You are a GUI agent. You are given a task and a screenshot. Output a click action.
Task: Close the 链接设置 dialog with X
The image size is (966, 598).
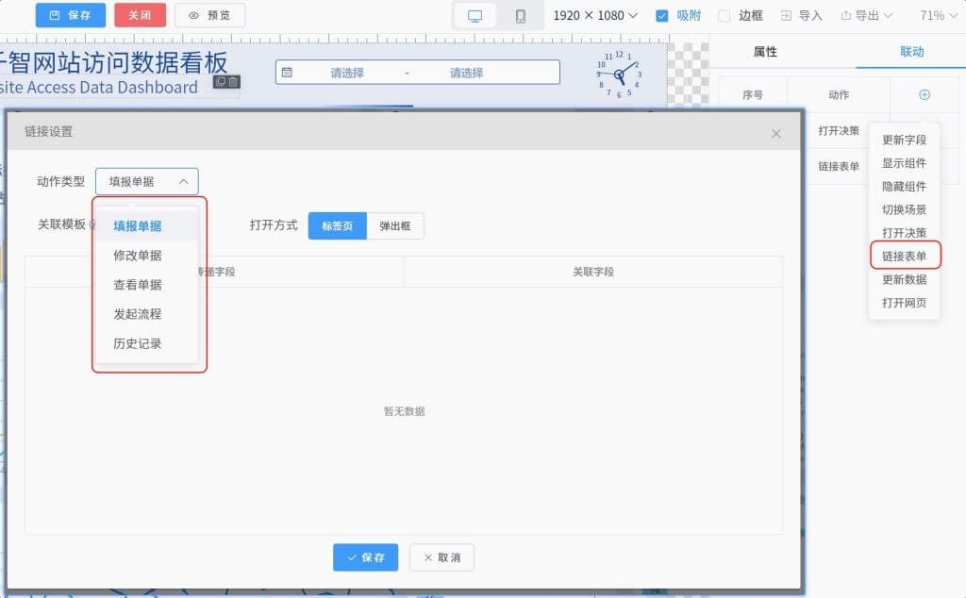(x=776, y=134)
